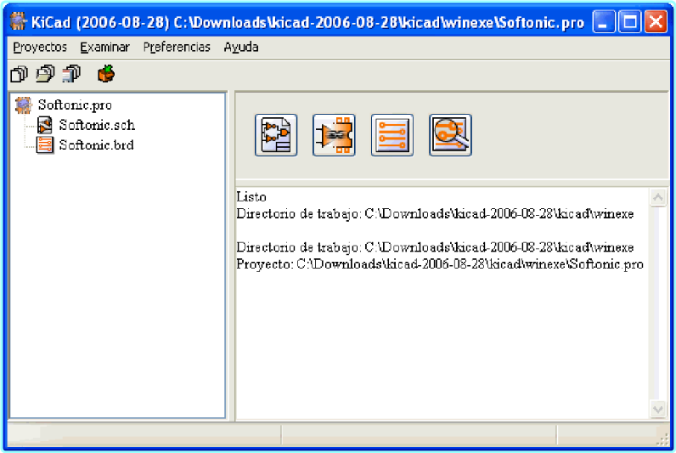Screen dimensions: 676x453
Task: Maximize the KiCad window
Action: click(x=630, y=21)
